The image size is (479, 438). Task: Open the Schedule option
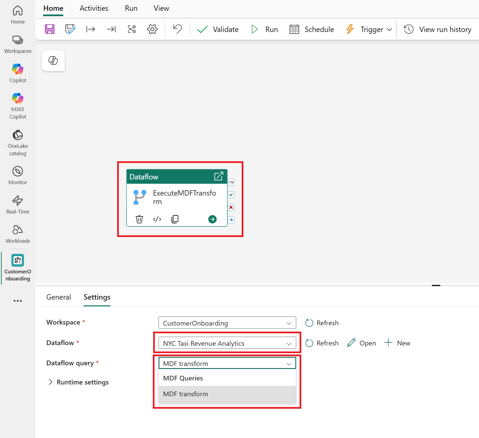pyautogui.click(x=312, y=29)
